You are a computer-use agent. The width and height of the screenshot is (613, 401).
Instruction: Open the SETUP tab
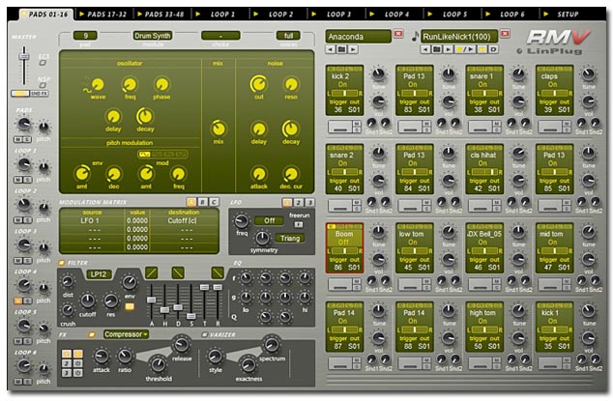564,14
